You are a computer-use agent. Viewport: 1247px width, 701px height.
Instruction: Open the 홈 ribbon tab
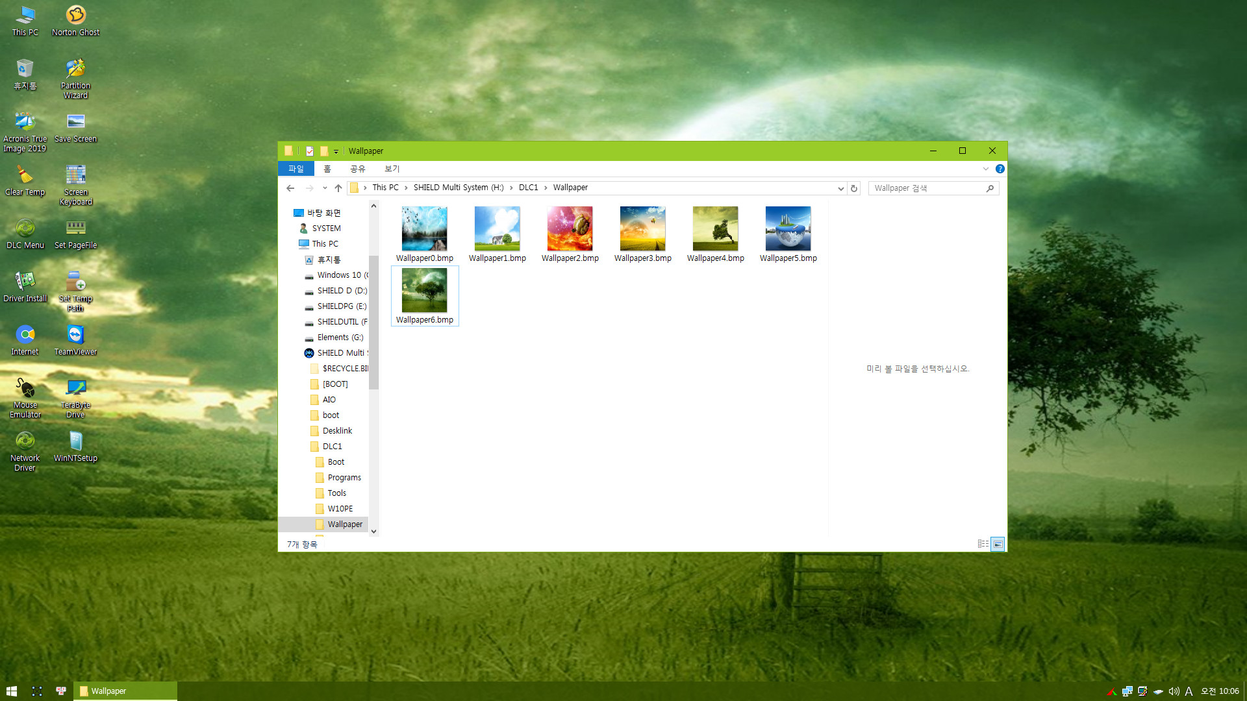(x=327, y=169)
